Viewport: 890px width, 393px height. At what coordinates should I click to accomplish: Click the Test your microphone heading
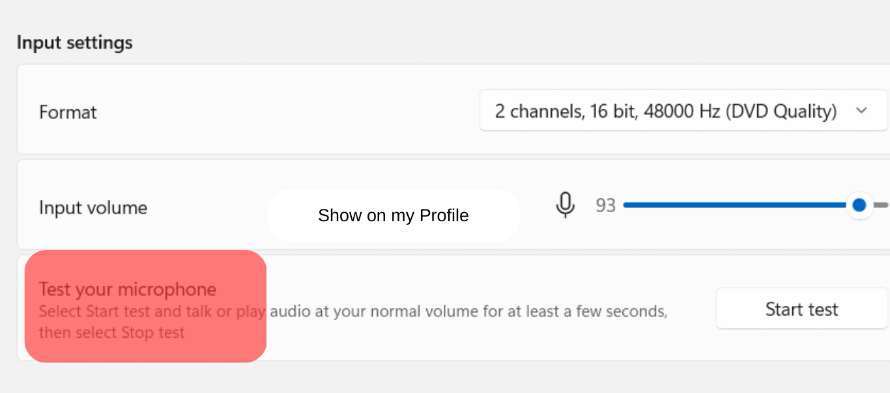[x=128, y=289]
